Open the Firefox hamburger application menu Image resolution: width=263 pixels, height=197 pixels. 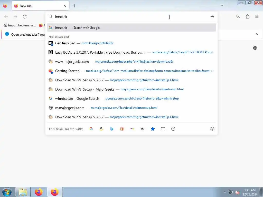pos(257,16)
